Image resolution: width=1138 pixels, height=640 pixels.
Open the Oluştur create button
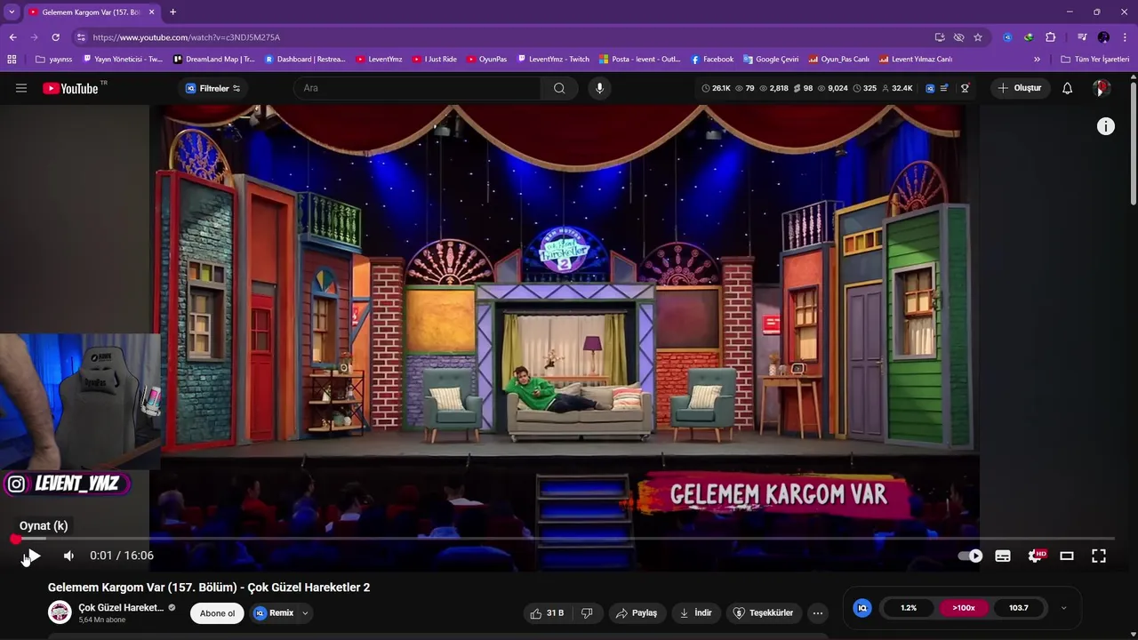click(x=1020, y=88)
